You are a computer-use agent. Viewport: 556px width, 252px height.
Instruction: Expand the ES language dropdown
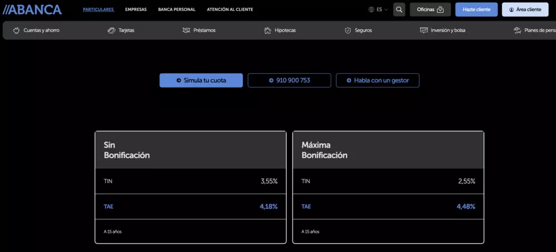[382, 9]
